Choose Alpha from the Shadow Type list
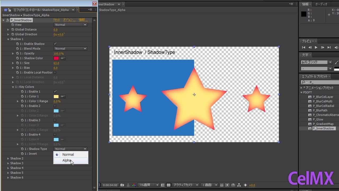Image resolution: width=339 pixels, height=191 pixels. pyautogui.click(x=71, y=160)
